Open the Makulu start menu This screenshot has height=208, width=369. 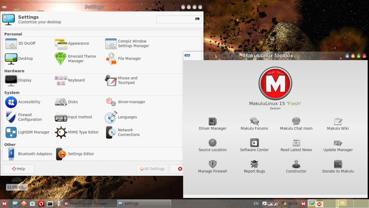(4, 204)
